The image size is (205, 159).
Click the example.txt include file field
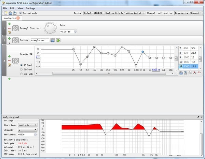pyautogui.click(x=40, y=40)
